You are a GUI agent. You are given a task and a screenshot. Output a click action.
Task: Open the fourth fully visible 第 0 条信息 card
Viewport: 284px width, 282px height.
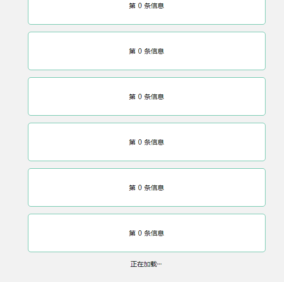[x=147, y=188]
